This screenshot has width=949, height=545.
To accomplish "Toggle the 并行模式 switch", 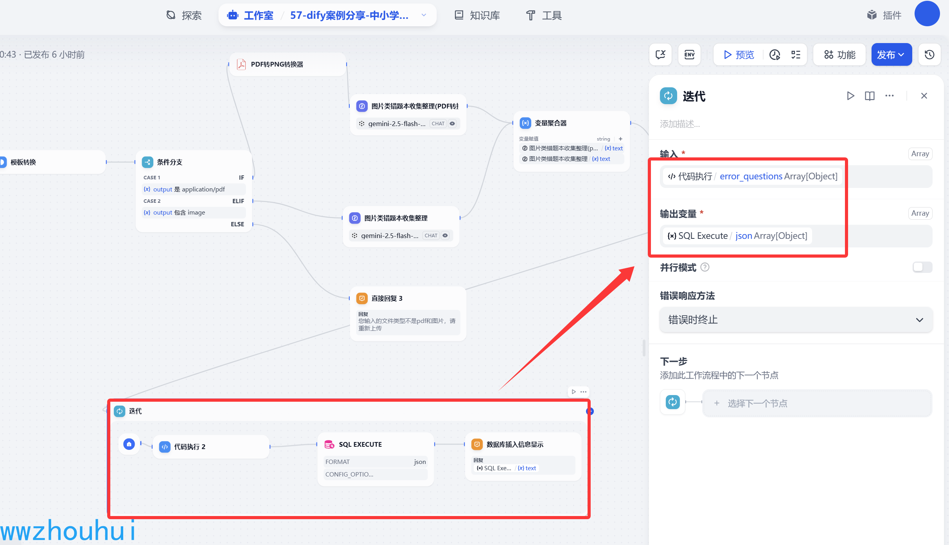I will pyautogui.click(x=922, y=267).
